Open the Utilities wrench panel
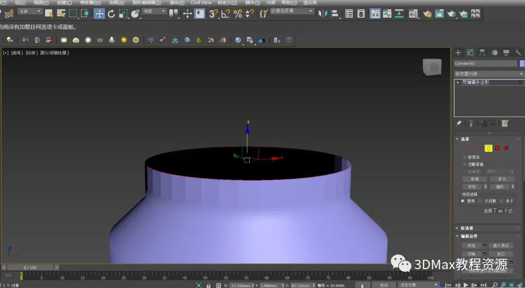Image resolution: width=525 pixels, height=288 pixels. point(518,52)
